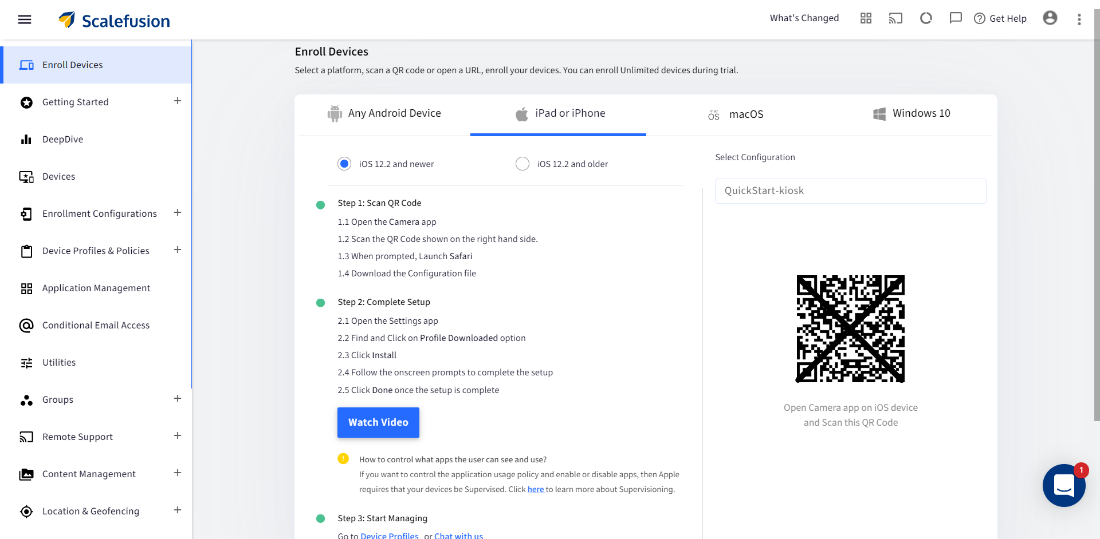Expand Location & Geofencing plus
Image resolution: width=1100 pixels, height=539 pixels.
coord(178,510)
